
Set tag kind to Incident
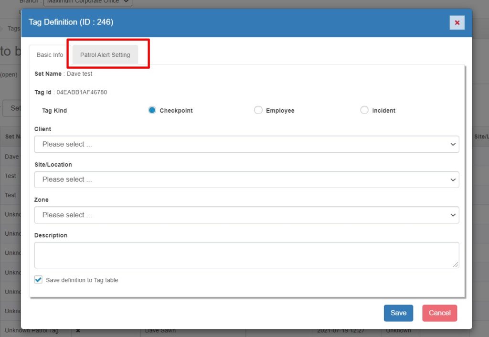pyautogui.click(x=364, y=110)
